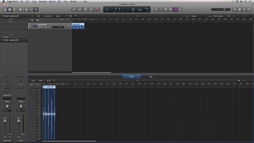Expand the Track: eggloop06 inspector section
Viewport: 254px width, 143px height.
(2, 40)
